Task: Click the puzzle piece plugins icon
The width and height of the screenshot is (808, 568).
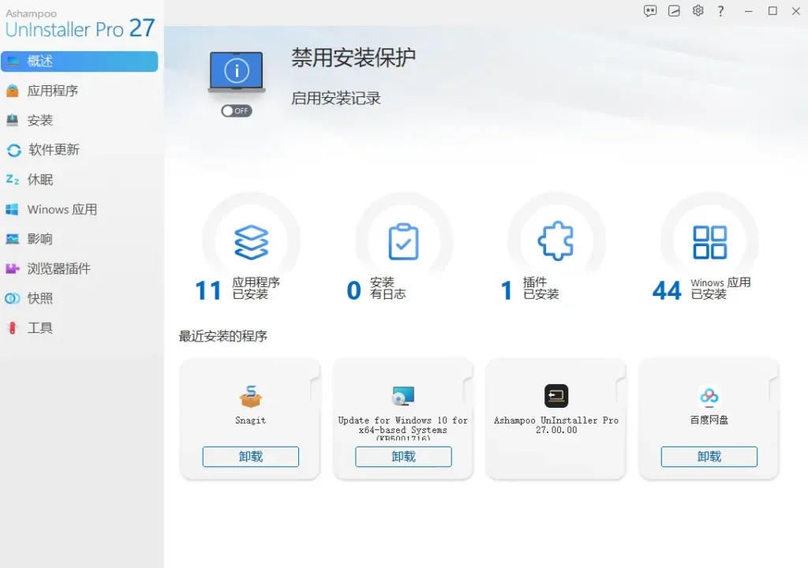Action: pos(555,241)
